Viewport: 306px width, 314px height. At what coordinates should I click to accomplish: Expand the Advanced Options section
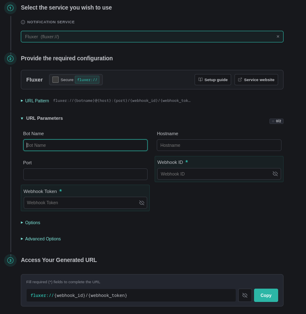(x=41, y=239)
